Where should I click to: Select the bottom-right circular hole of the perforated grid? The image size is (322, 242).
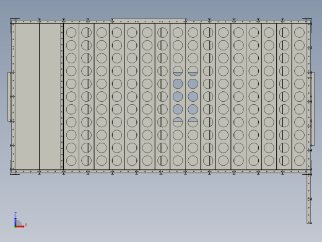(299, 161)
